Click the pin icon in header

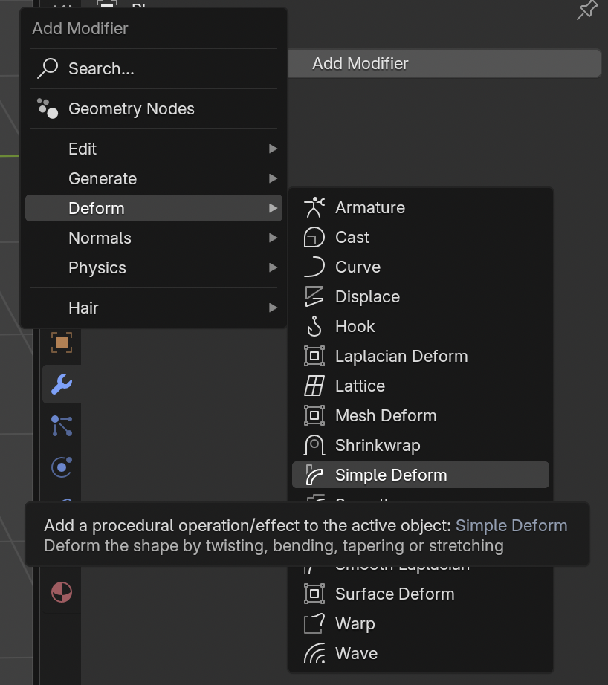(x=587, y=10)
